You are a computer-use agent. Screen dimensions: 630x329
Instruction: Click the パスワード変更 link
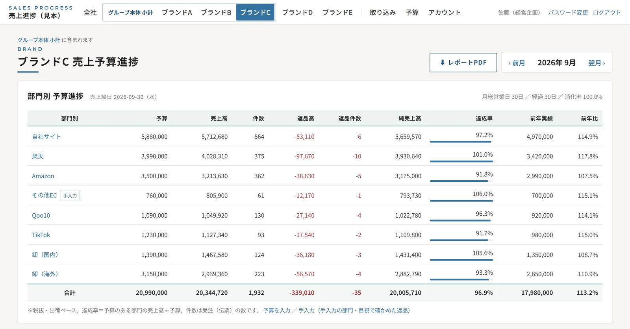pyautogui.click(x=568, y=13)
